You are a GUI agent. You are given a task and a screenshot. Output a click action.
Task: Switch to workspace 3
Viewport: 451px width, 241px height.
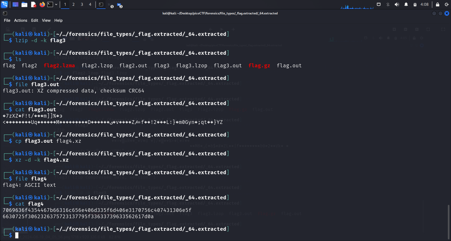[x=82, y=4]
